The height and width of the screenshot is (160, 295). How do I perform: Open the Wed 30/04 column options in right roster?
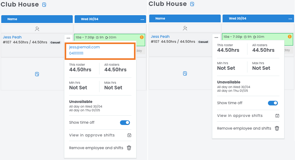(290, 19)
